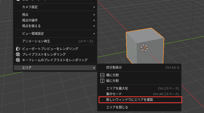Click the ビューポートプレビューをレンダリング clapperboard icon
Screen dimensions: 204x113
point(18,49)
